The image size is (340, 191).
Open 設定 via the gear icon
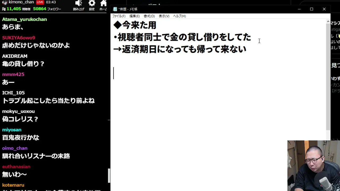[x=92, y=3]
